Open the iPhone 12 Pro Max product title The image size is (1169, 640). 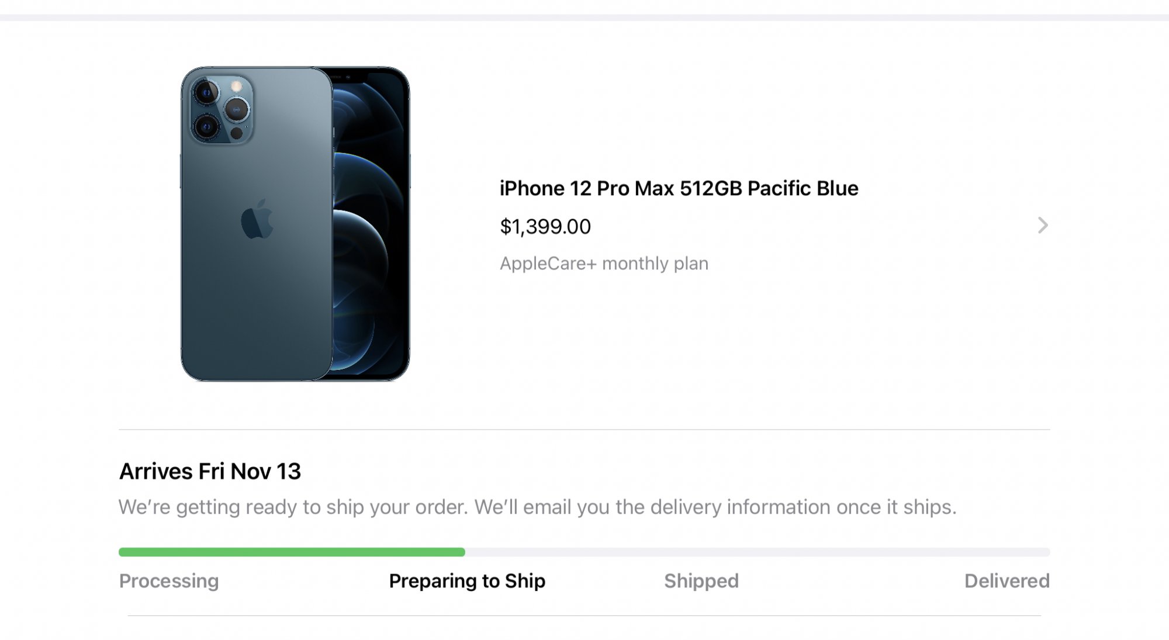(679, 188)
